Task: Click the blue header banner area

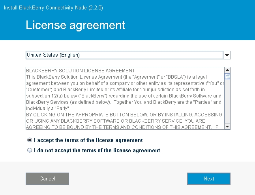Action: [x=189, y=24]
